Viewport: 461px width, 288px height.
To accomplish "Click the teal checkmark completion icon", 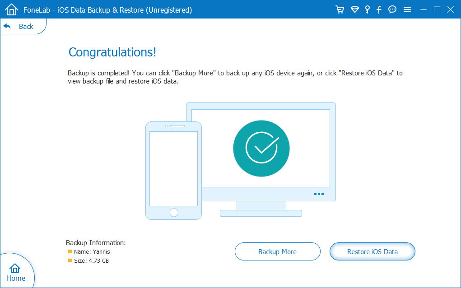I will tap(261, 148).
